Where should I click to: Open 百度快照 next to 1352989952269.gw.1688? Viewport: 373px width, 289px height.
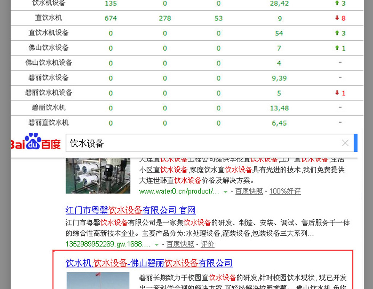tap(180, 244)
